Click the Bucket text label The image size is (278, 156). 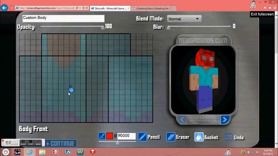(211, 137)
